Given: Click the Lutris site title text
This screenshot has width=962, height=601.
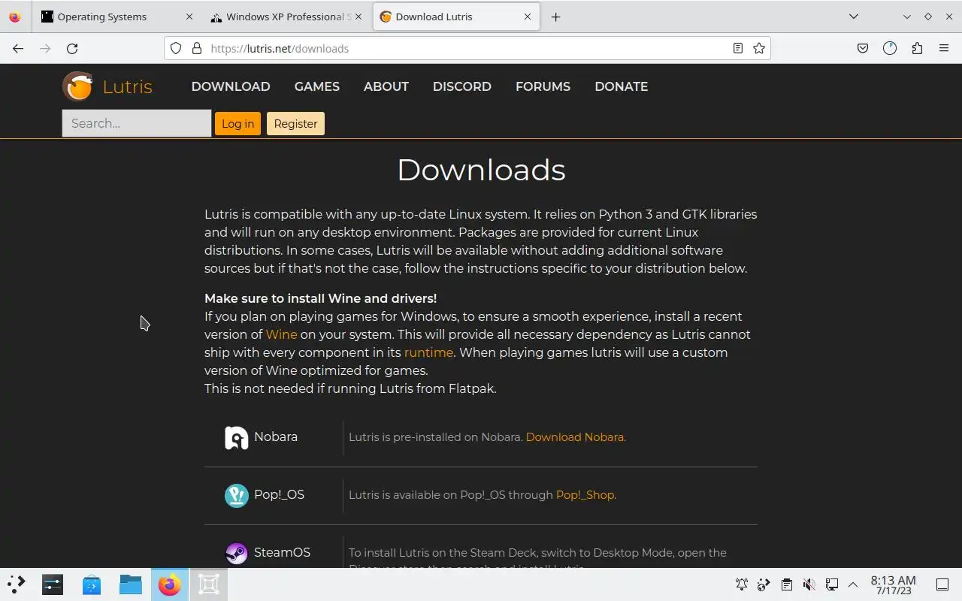Looking at the screenshot, I should 128,86.
